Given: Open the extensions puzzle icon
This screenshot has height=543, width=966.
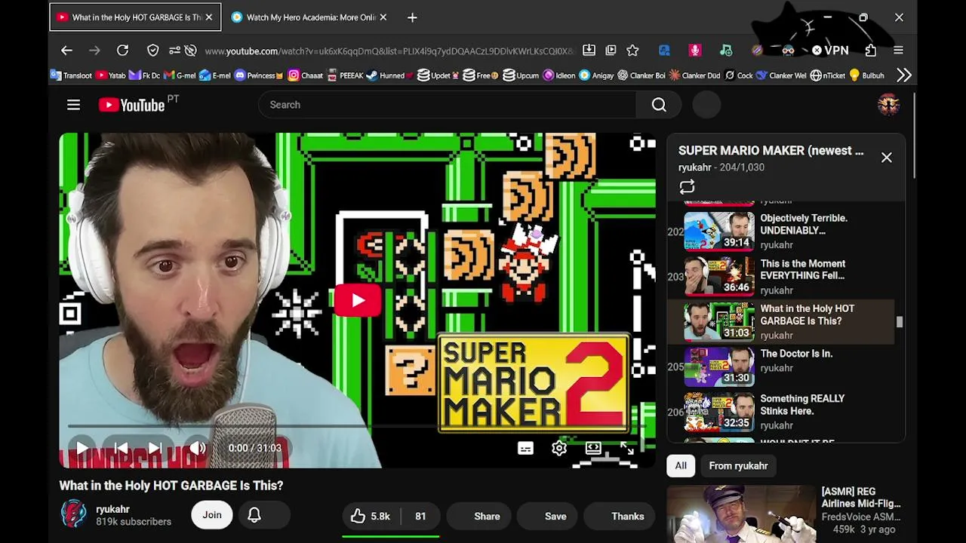Looking at the screenshot, I should (x=871, y=51).
